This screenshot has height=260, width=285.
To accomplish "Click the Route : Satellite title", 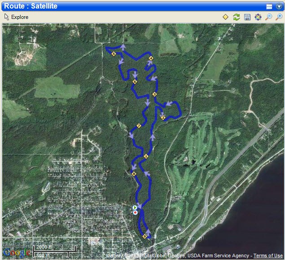I will coord(31,6).
